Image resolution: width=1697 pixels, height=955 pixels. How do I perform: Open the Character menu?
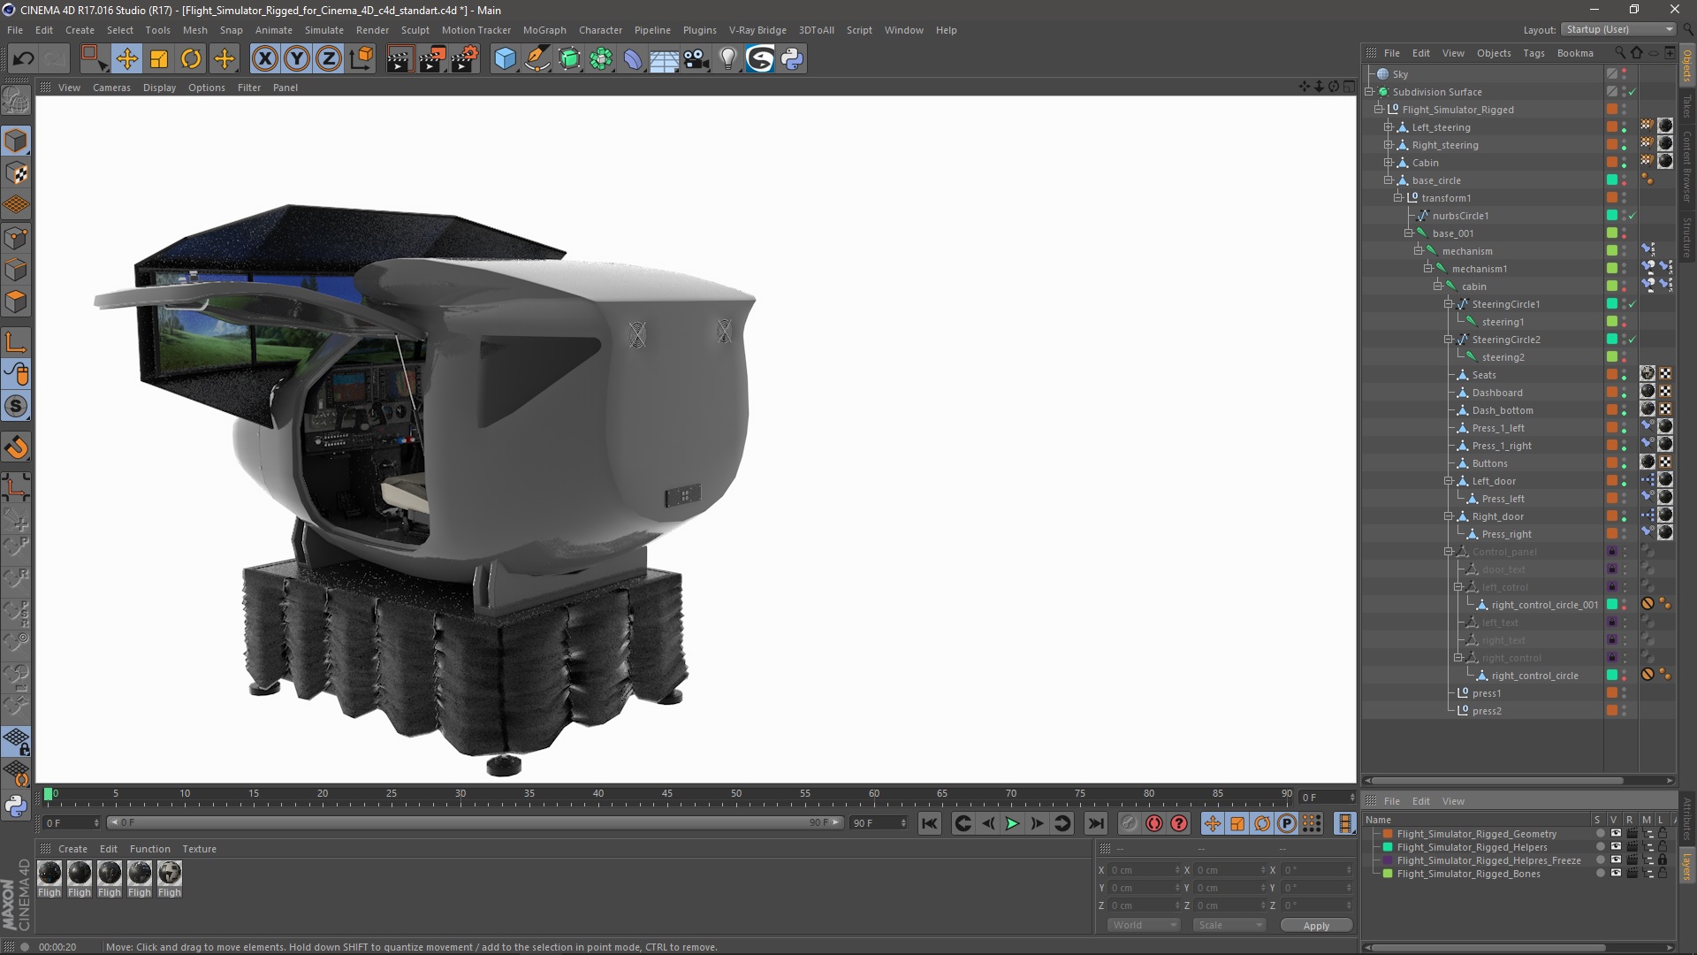(x=600, y=30)
